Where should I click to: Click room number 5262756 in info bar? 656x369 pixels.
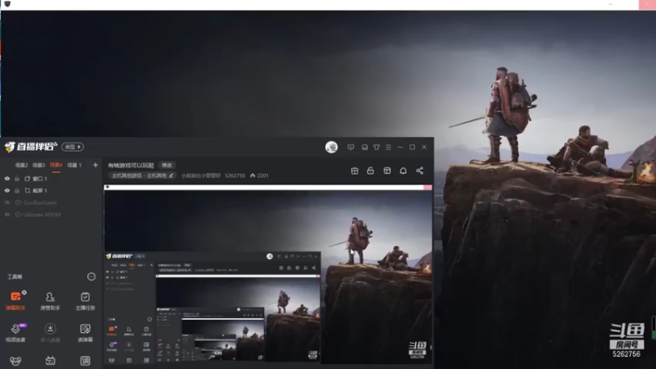tap(235, 175)
